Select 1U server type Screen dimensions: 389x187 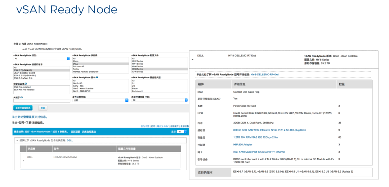[x=160, y=83]
